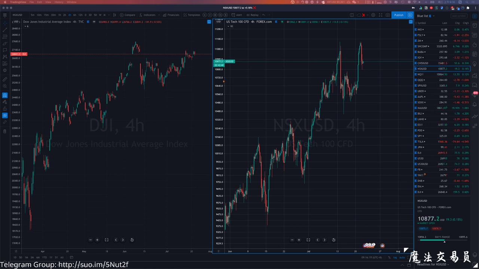Zoom out on the DJI chart
The width and height of the screenshot is (479, 269).
pos(91,240)
